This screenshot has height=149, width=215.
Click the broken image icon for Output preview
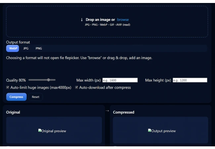150,131
